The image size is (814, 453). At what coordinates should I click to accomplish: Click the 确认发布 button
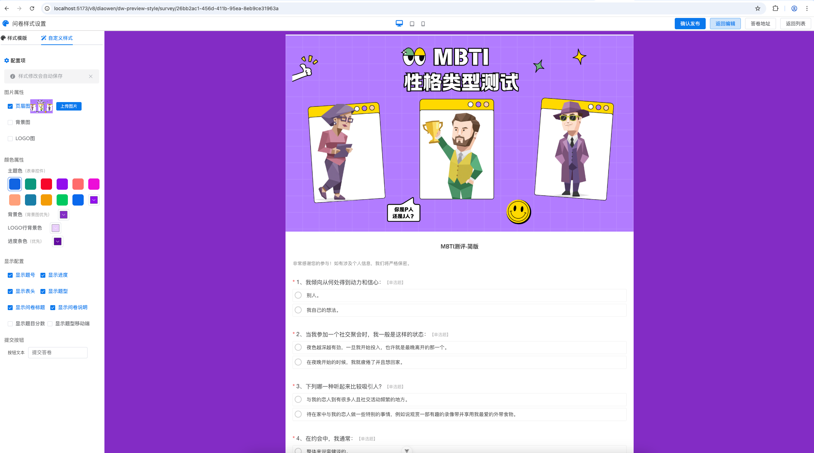click(x=690, y=24)
